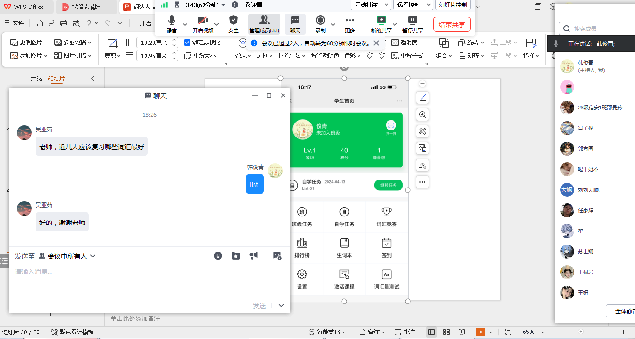Start slideshow with orange play button
The height and width of the screenshot is (339, 635).
(481, 332)
